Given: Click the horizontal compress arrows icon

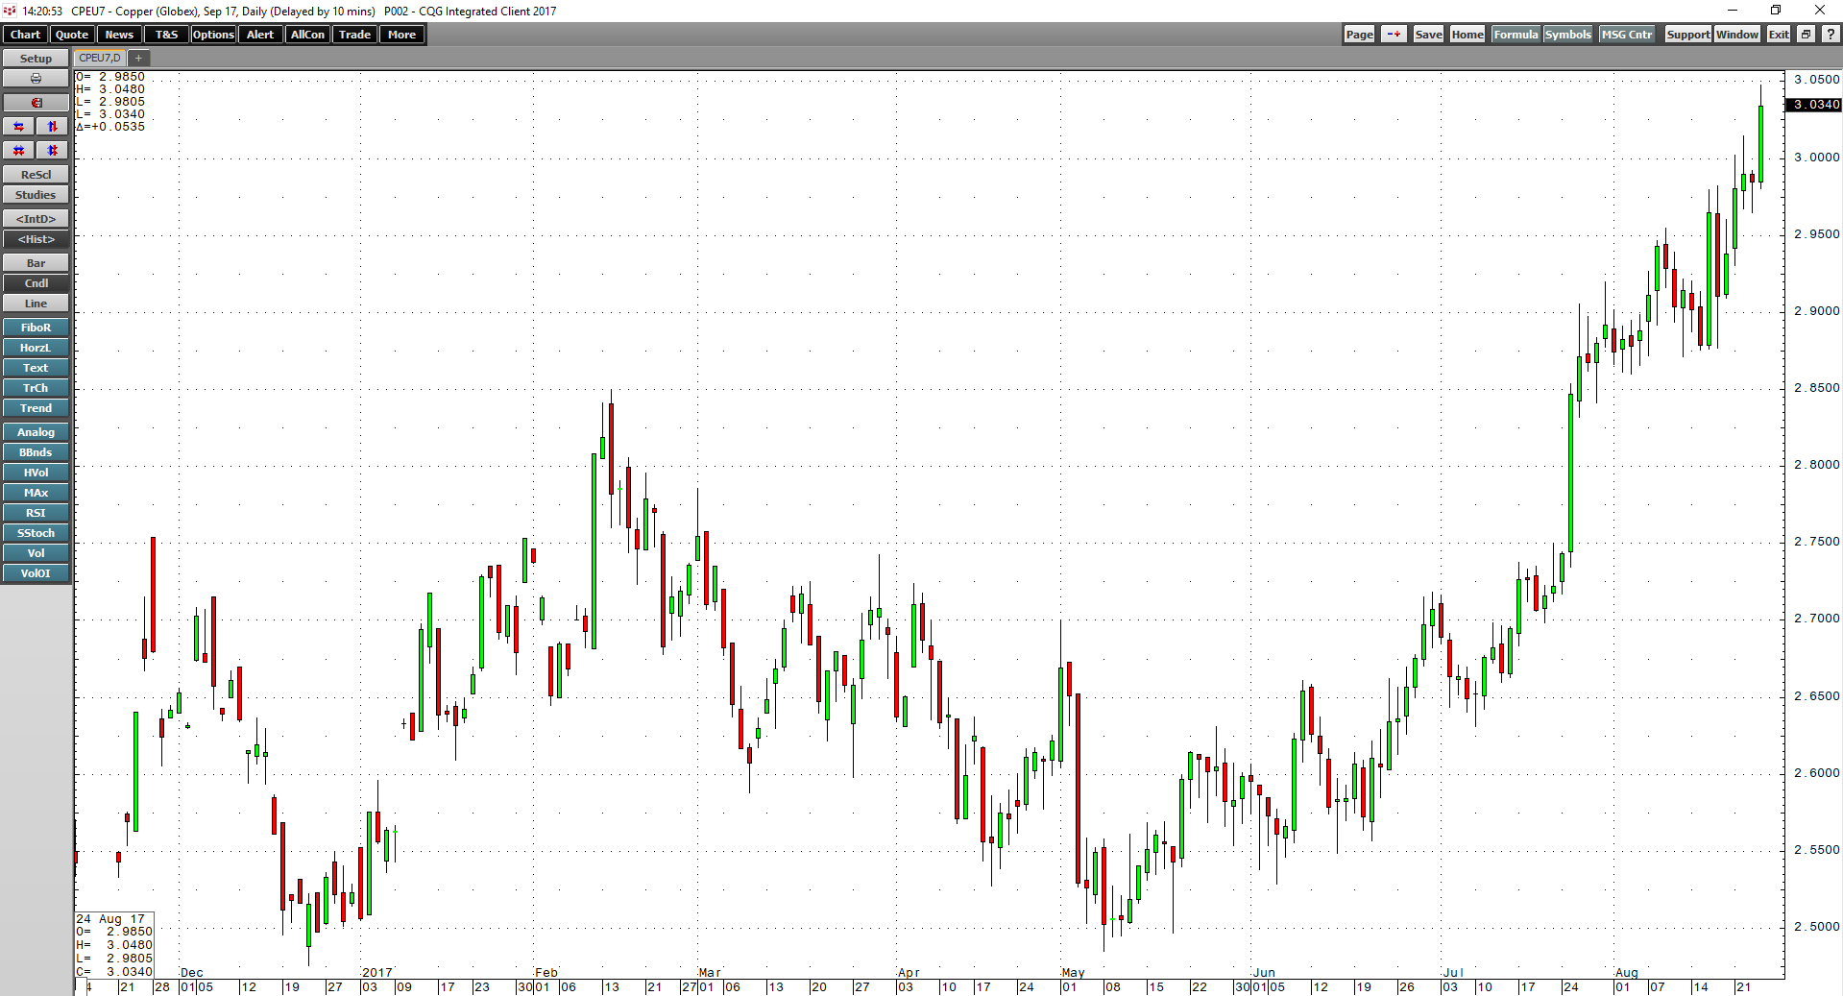Looking at the screenshot, I should point(19,151).
